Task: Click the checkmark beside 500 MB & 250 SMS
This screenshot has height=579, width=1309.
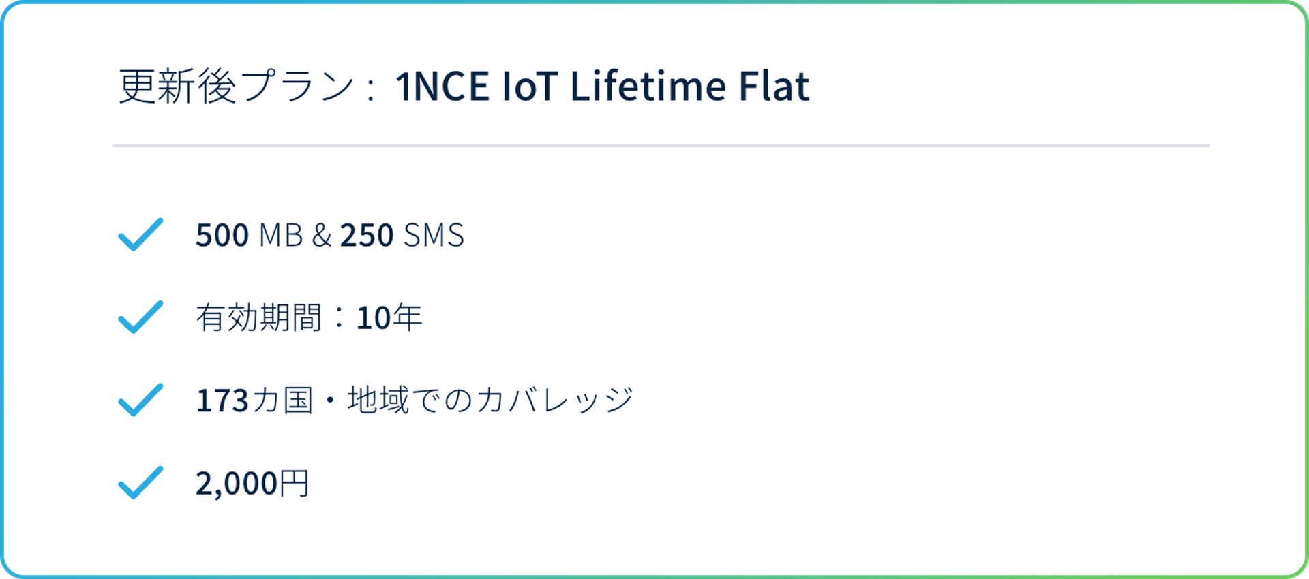Action: tap(140, 234)
